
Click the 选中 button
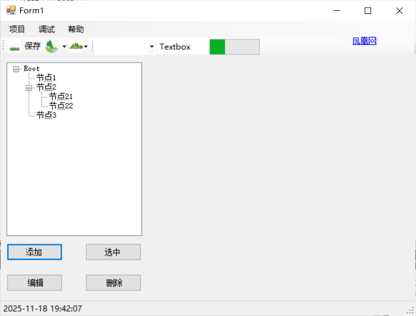click(x=113, y=252)
